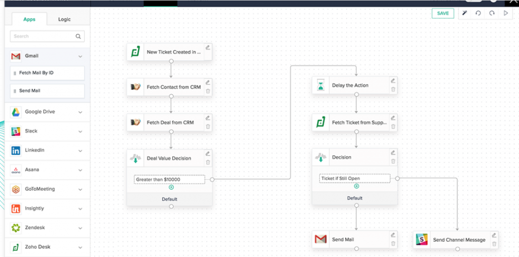Expand the Google Drive section
This screenshot has height=257, width=519.
click(80, 112)
